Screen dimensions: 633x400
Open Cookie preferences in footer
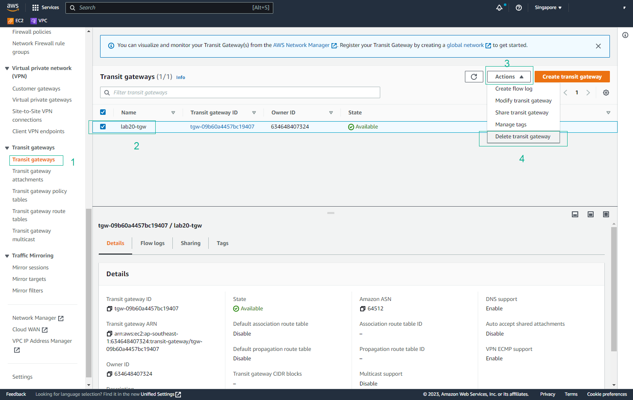607,394
